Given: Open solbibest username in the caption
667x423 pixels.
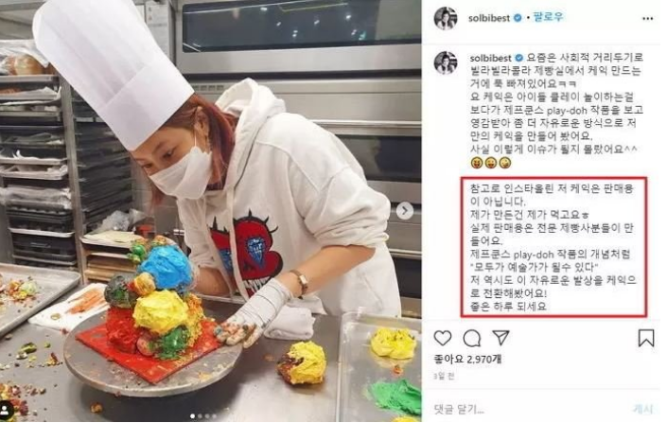Looking at the screenshot, I should (490, 58).
